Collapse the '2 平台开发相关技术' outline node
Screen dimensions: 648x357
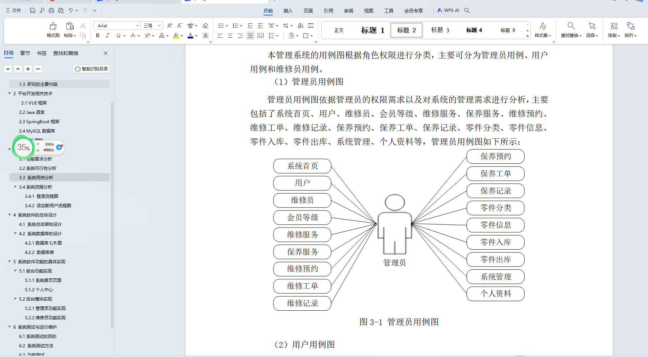[x=10, y=93]
